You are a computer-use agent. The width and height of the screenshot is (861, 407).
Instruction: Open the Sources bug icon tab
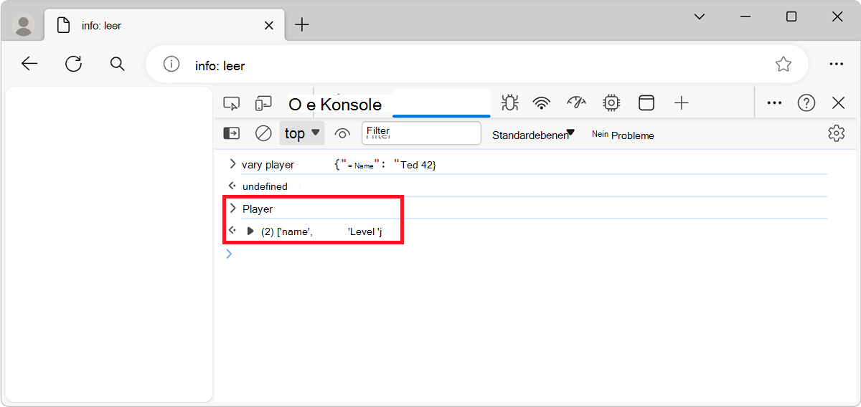pyautogui.click(x=509, y=103)
